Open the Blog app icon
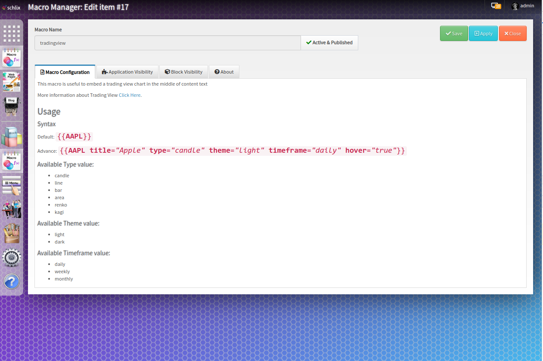Screen dimensions: 543x361 click(x=12, y=106)
